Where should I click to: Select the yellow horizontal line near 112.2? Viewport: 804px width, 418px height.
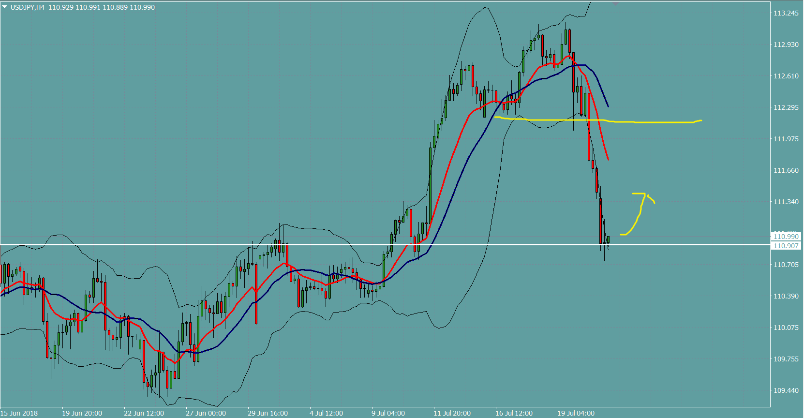(x=653, y=122)
